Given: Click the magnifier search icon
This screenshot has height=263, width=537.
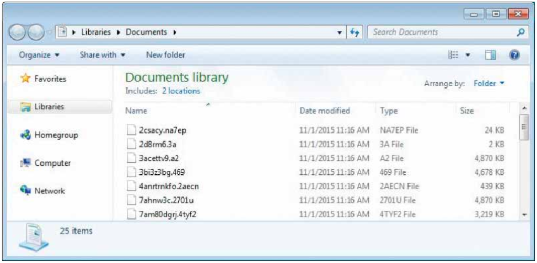Looking at the screenshot, I should pyautogui.click(x=521, y=32).
